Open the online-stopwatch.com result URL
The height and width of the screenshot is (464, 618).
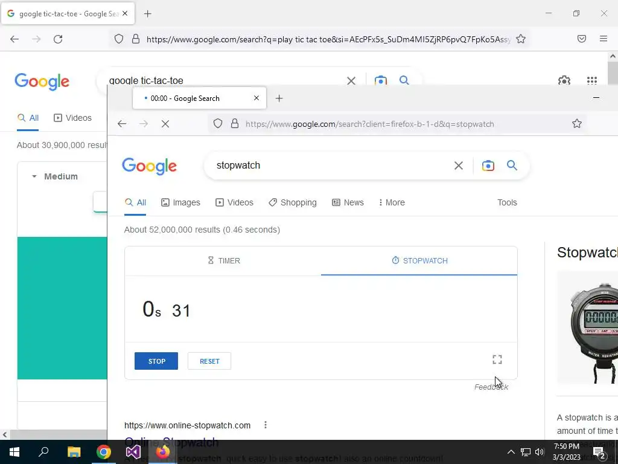click(x=187, y=425)
